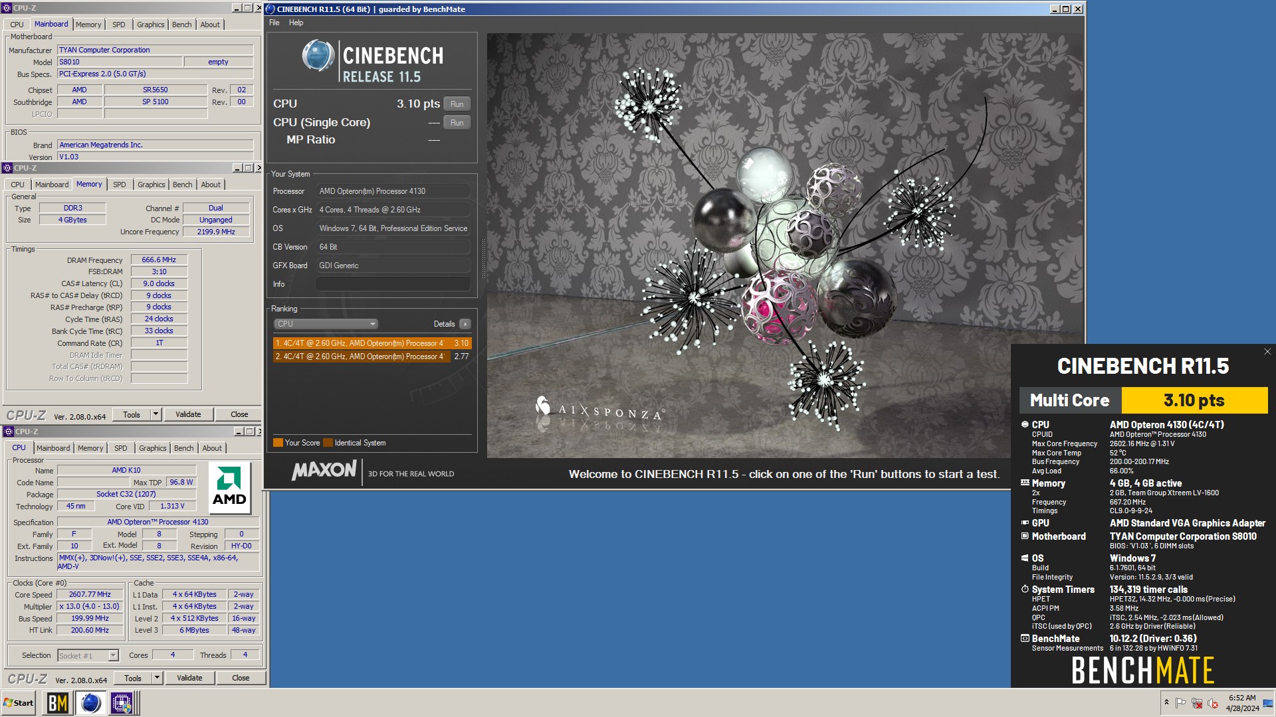Viewport: 1276px width, 717px height.
Task: Click the yellow 3.10 pts score box
Action: point(1194,400)
